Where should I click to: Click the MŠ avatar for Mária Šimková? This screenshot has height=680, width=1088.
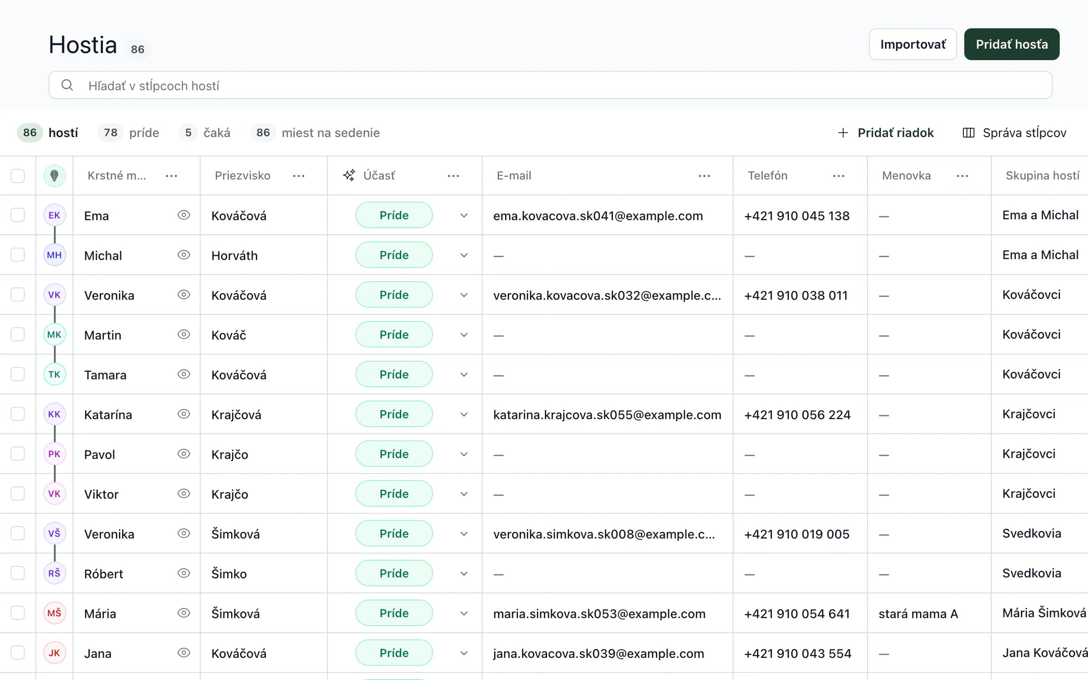click(x=54, y=613)
